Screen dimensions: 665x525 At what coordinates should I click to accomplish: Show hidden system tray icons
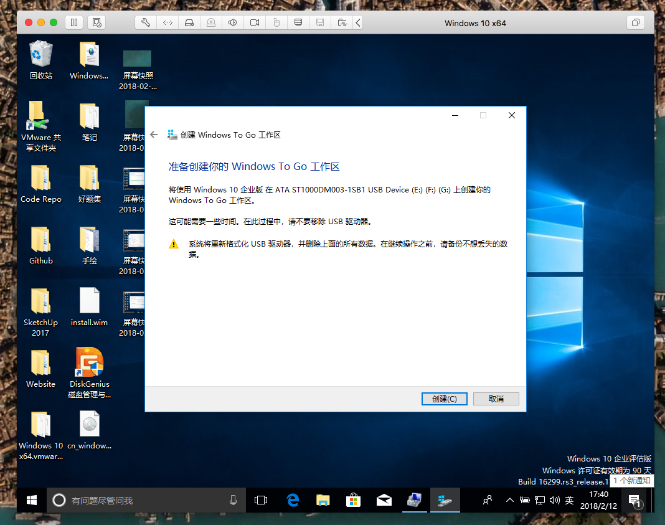pyautogui.click(x=509, y=500)
